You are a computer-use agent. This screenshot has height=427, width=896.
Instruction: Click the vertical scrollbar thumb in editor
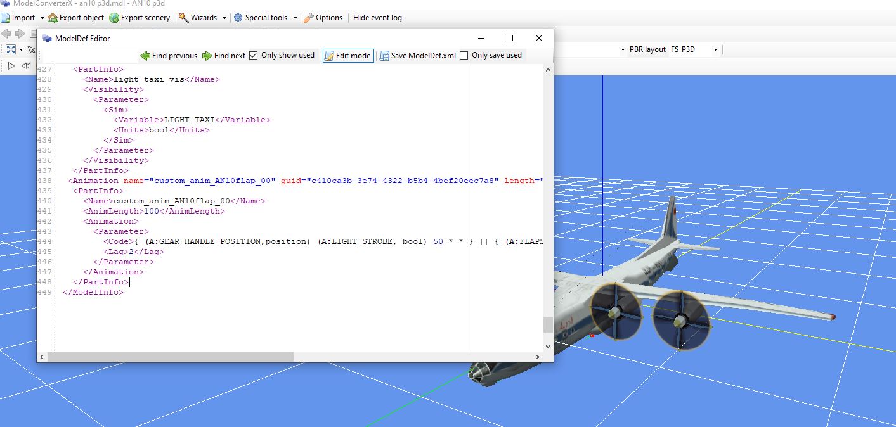pyautogui.click(x=549, y=325)
